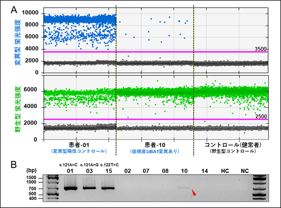The width and height of the screenshot is (281, 208).
Task: Click the c.122T>C mutation label
Action: 109,165
